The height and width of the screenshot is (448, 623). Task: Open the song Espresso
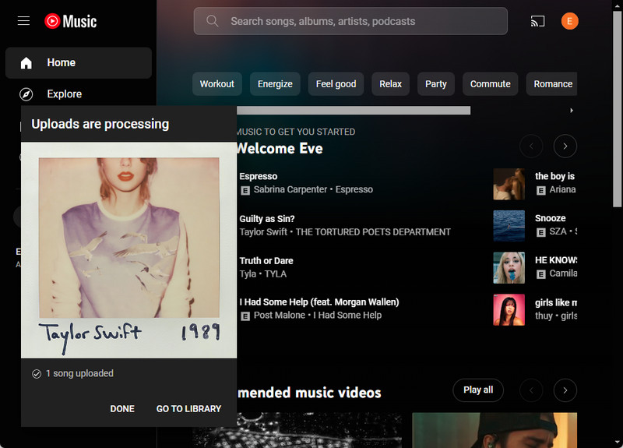[x=259, y=176]
